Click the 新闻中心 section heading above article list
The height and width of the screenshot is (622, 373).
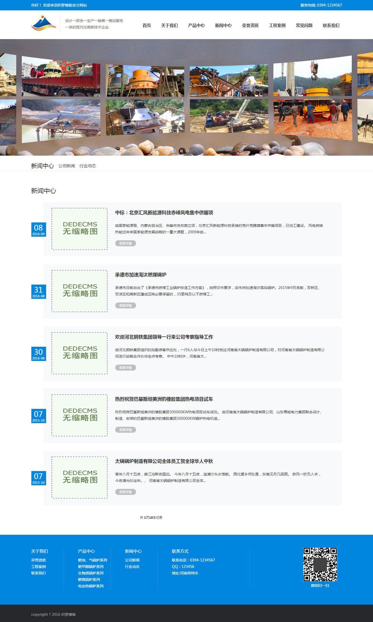click(44, 191)
